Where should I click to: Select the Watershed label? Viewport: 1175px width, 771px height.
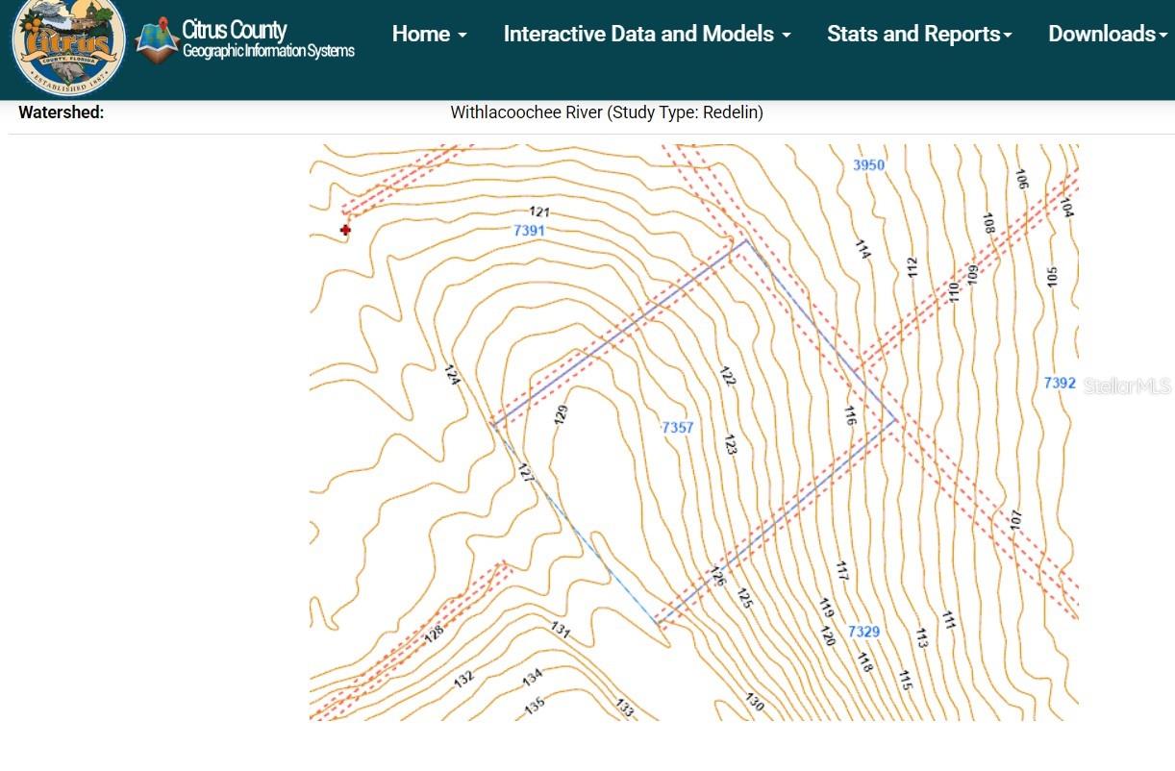click(x=62, y=112)
